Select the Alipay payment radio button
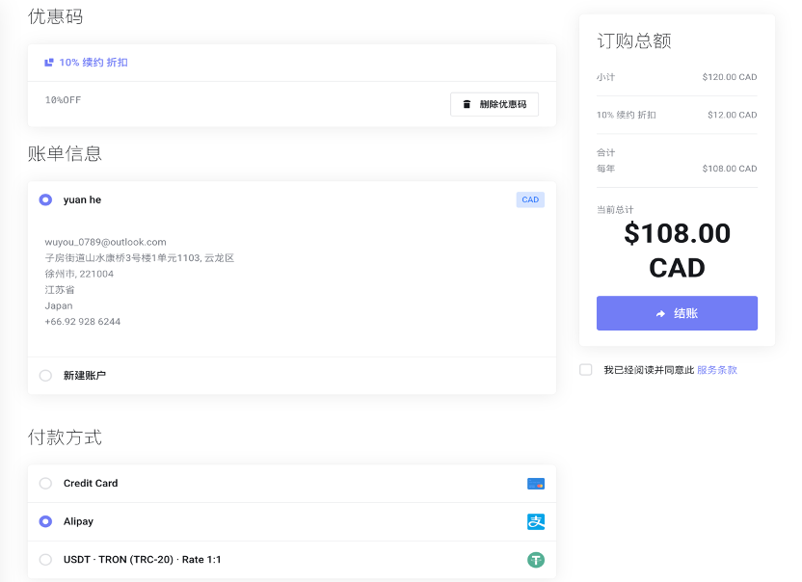 coord(45,521)
